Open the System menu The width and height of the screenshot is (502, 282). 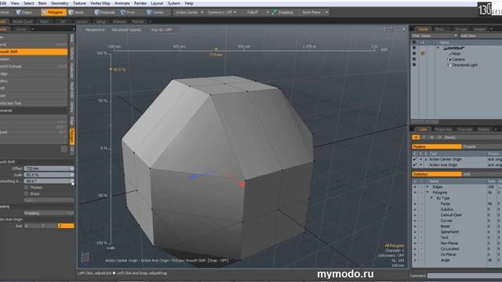point(173,3)
